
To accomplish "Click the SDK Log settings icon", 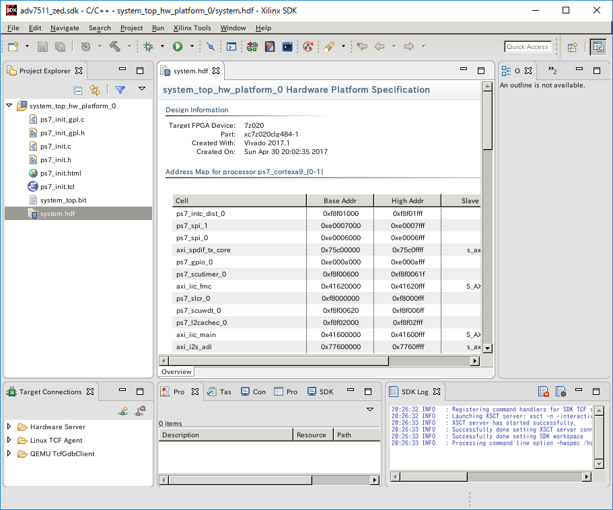I will [561, 392].
